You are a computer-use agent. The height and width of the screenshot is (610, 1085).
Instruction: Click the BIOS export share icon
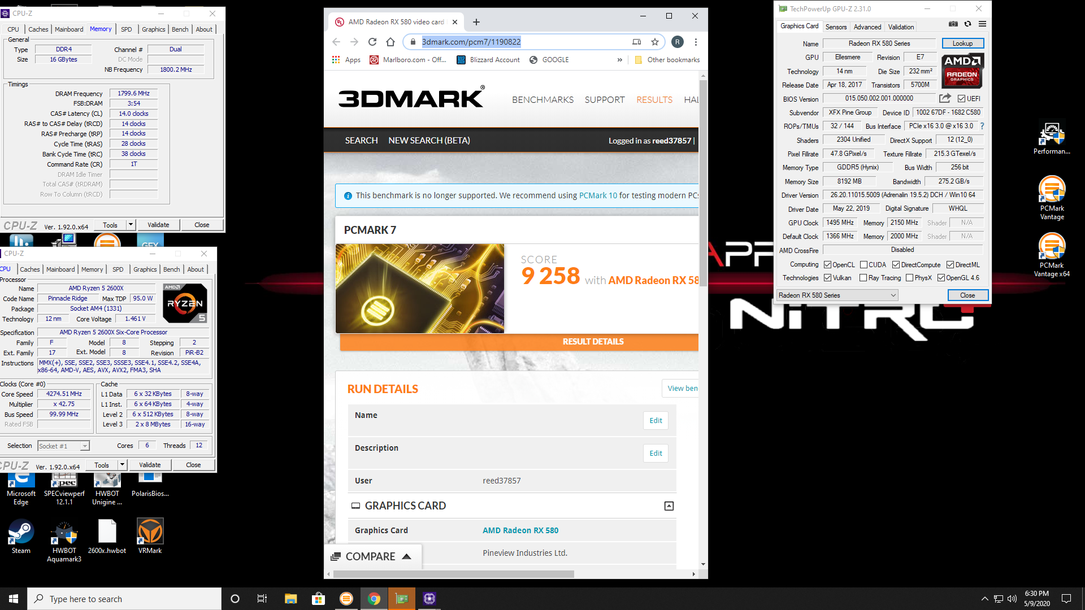point(945,98)
